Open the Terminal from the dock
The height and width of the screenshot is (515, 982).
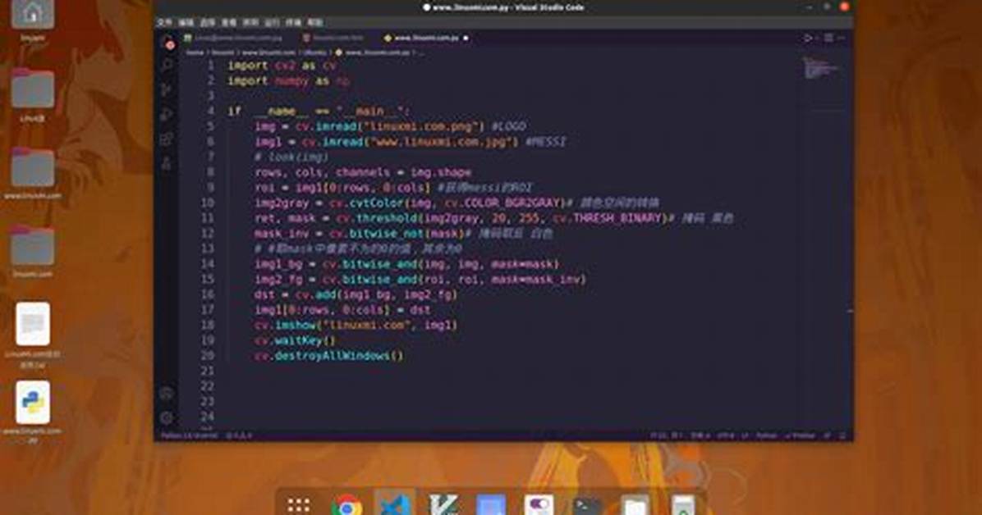[587, 504]
